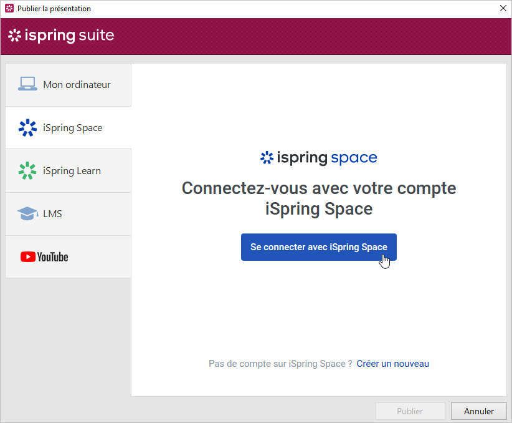
Task: Click the laptop icon for Mon ordinateur
Action: [27, 84]
